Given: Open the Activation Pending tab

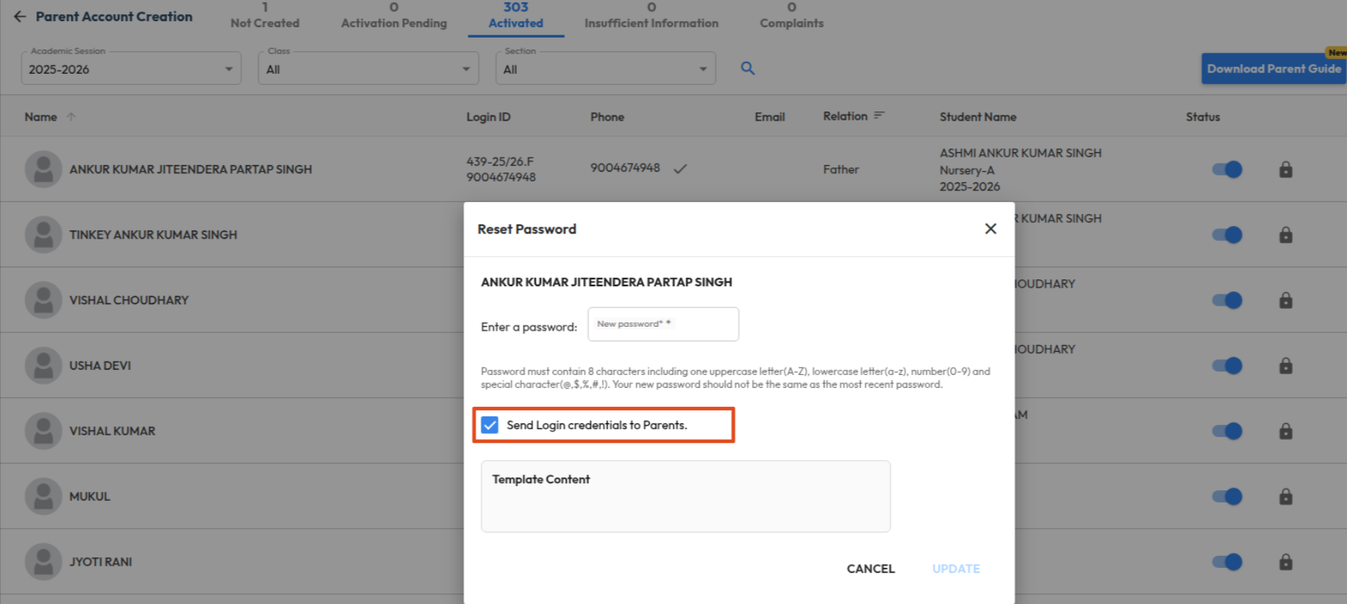Looking at the screenshot, I should [x=393, y=17].
